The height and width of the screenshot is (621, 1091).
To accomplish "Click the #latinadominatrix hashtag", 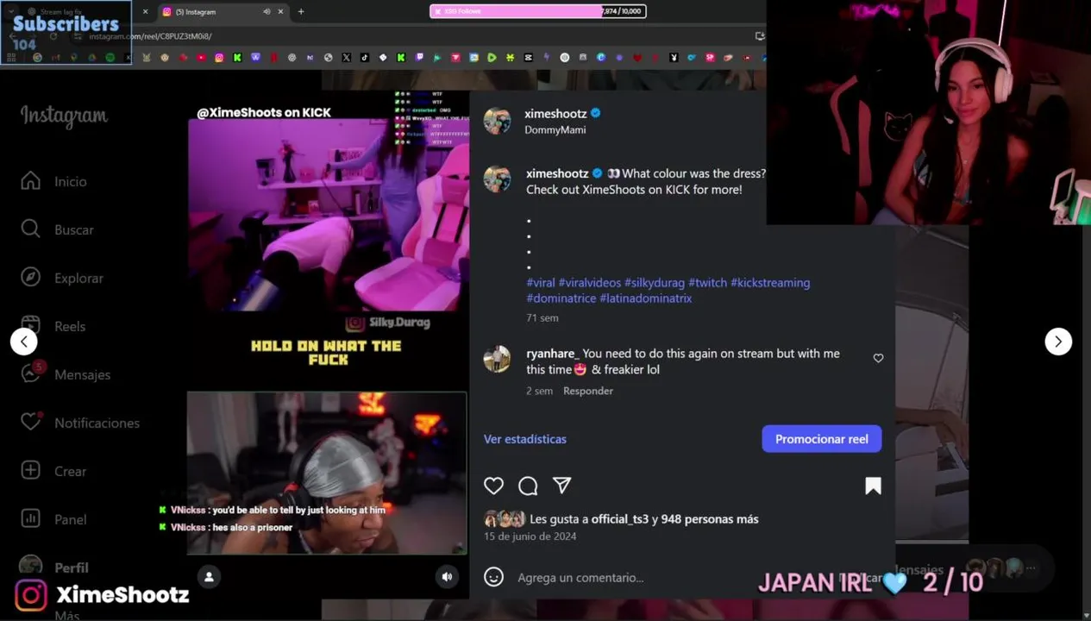I will click(646, 298).
